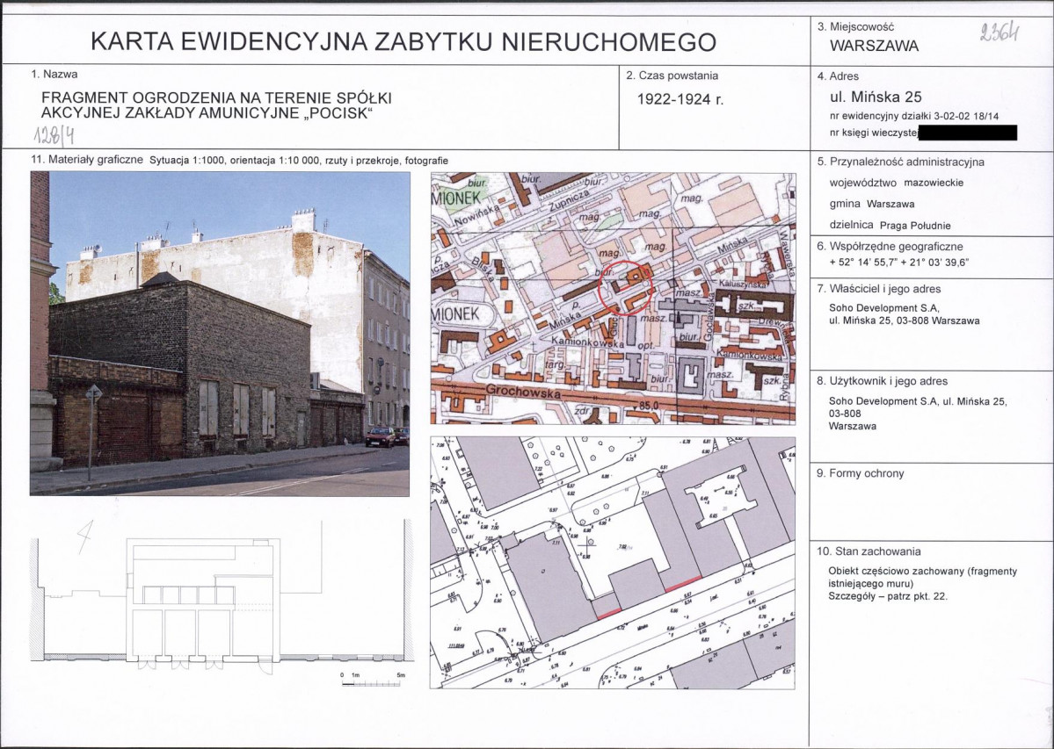Click the field label '1. Nazwa'
The image size is (1054, 749).
pyautogui.click(x=55, y=75)
